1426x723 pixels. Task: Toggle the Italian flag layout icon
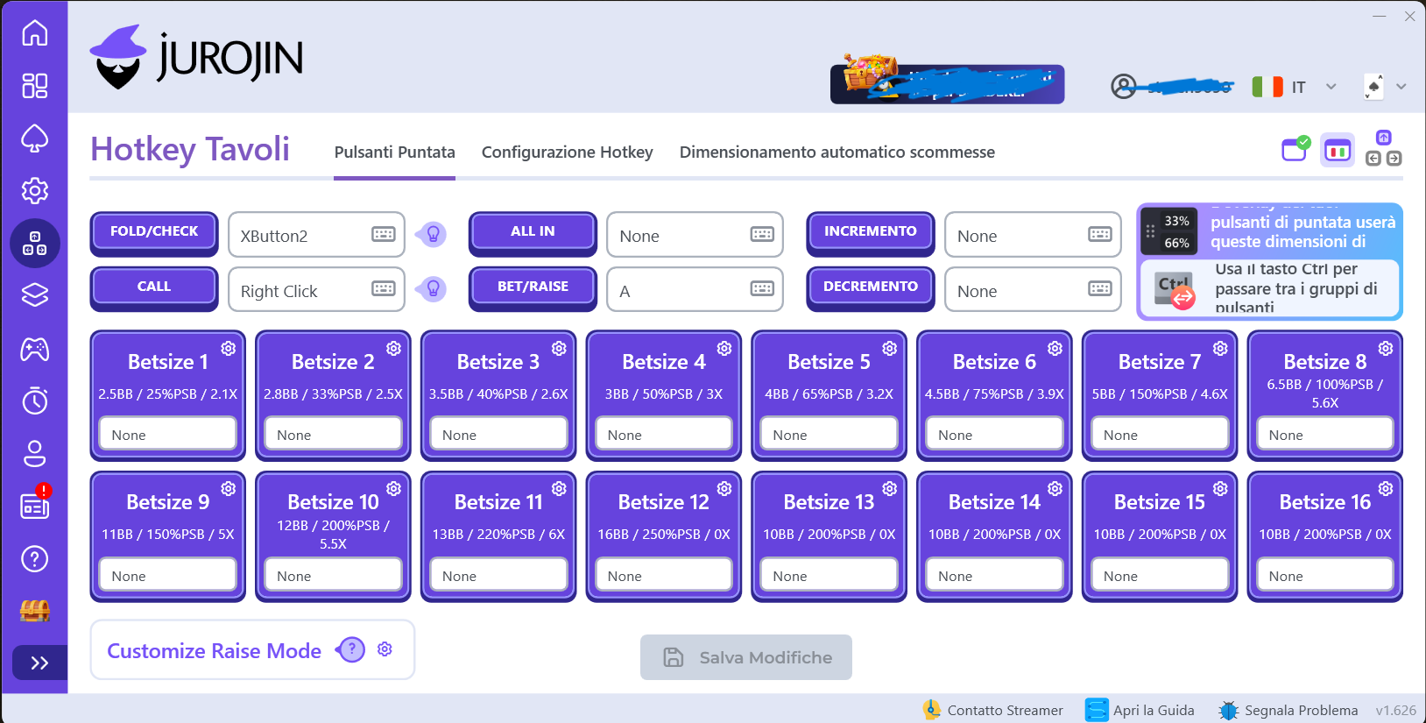click(x=1338, y=151)
